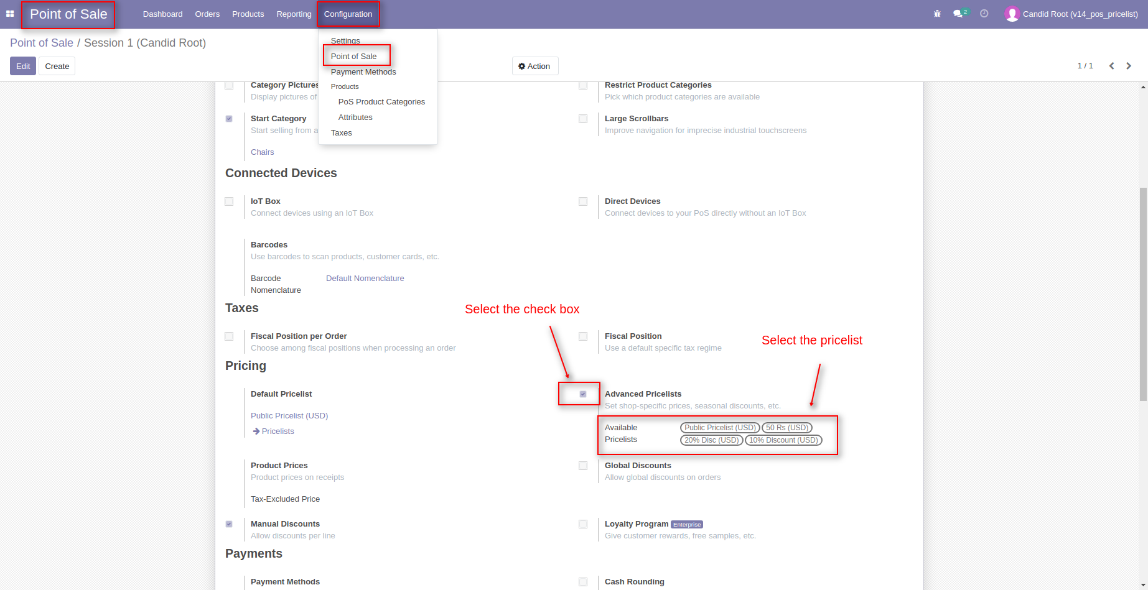1148x590 pixels.
Task: Select Attributes menu entry
Action: click(x=355, y=117)
